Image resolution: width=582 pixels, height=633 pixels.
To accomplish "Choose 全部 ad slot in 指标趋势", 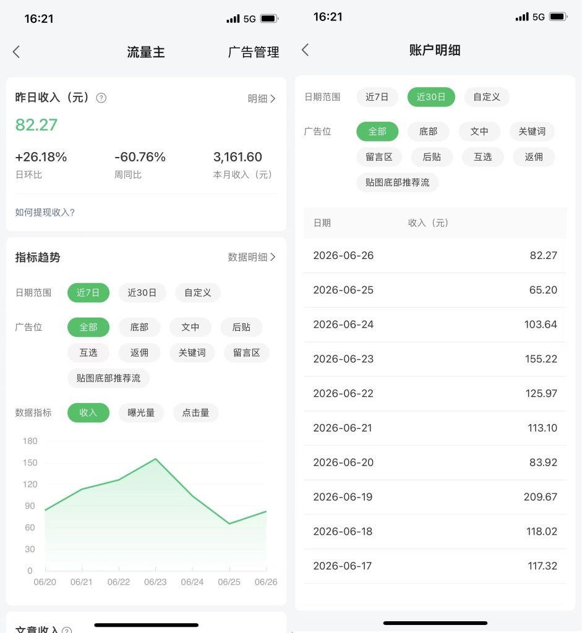I will point(88,327).
